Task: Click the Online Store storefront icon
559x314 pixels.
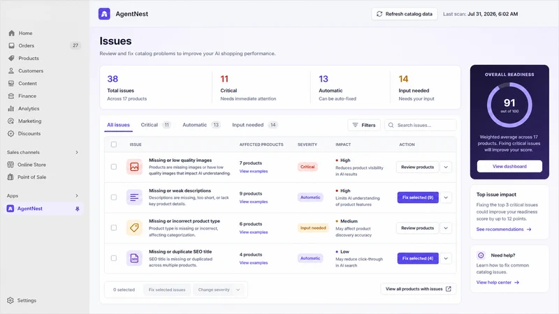Action: [x=10, y=165]
